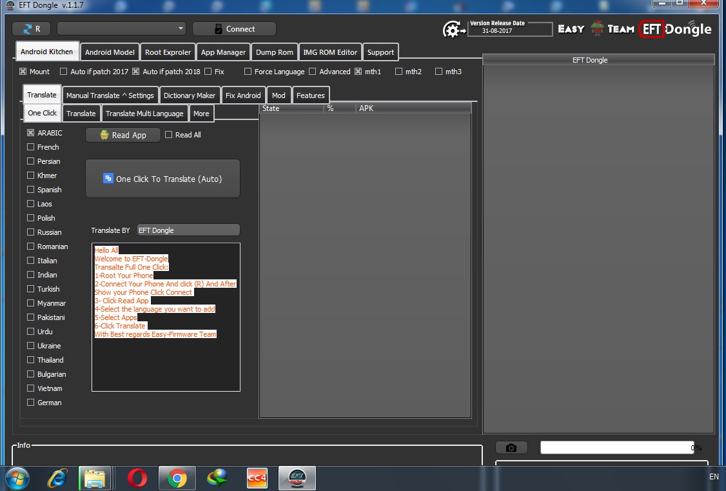726x491 pixels.
Task: Click the % column header
Action: pos(339,108)
